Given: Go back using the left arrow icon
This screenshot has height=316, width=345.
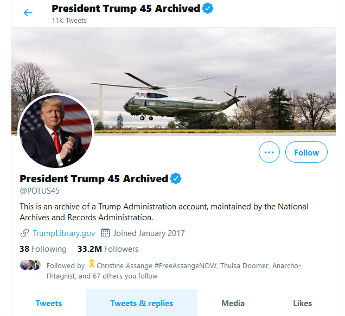Looking at the screenshot, I should 28,13.
